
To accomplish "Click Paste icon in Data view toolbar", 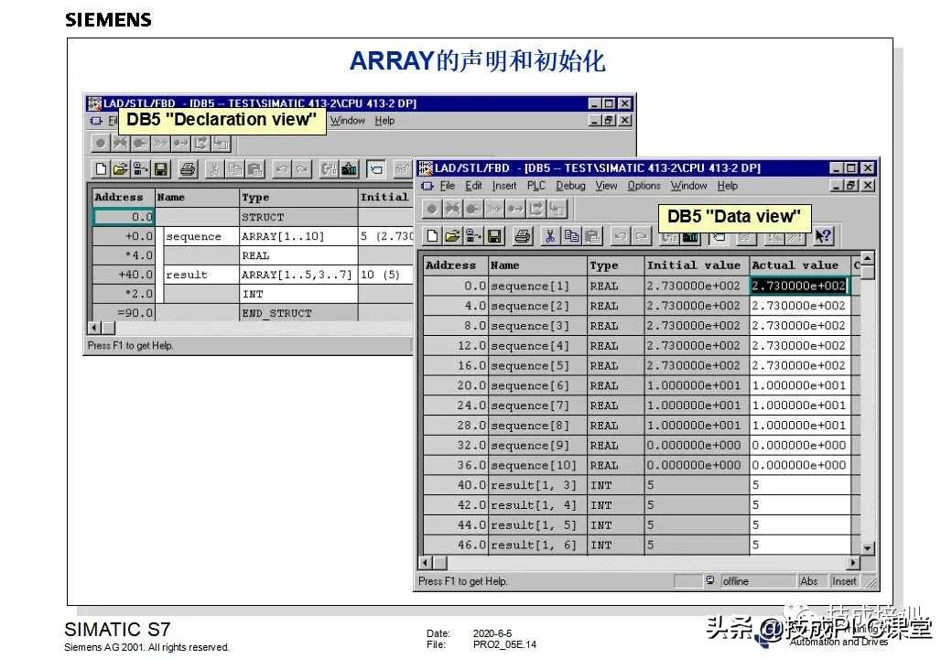I will point(592,236).
